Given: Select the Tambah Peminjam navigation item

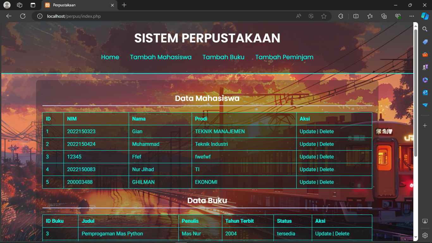Looking at the screenshot, I should tap(284, 57).
